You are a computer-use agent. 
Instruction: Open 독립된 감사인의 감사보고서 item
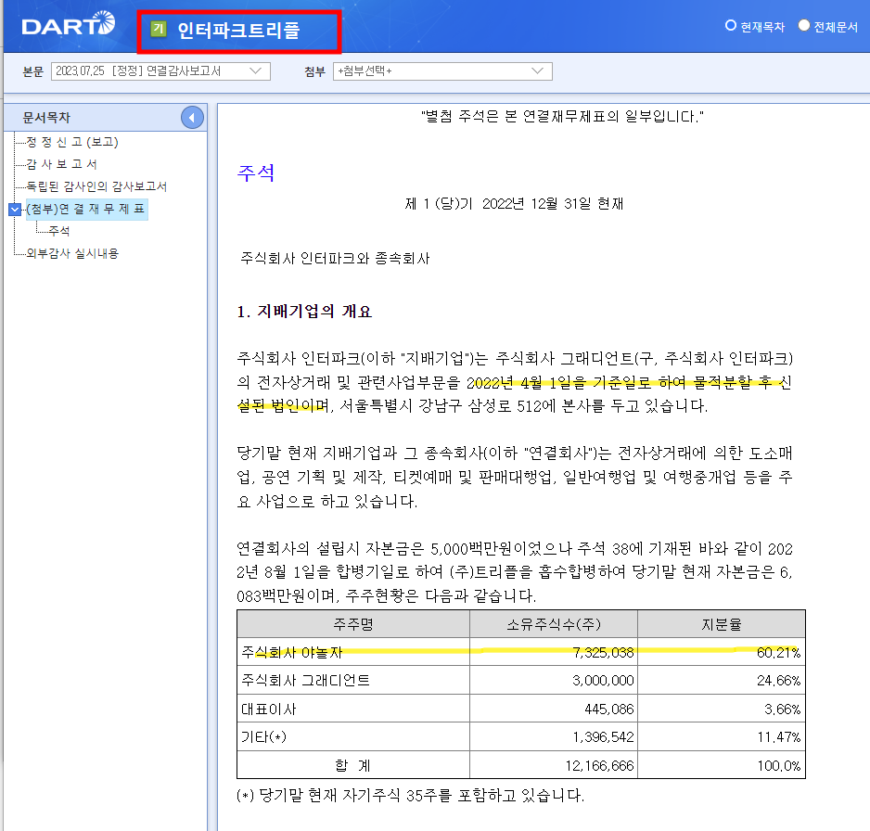[x=96, y=186]
